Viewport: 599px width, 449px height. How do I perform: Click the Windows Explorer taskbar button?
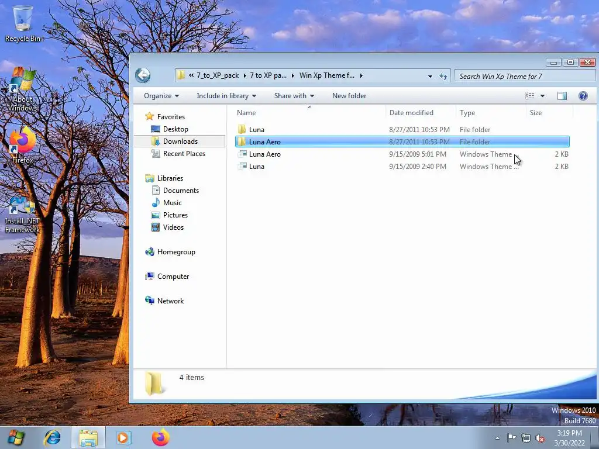[88, 437]
